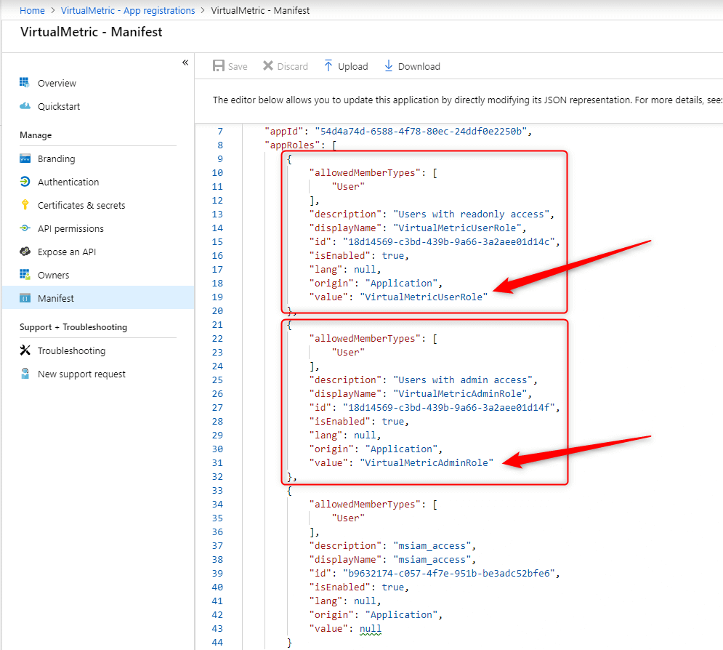Click displayName "VirtualMetricAdminRole" on line 26
The width and height of the screenshot is (723, 650).
coord(460,393)
